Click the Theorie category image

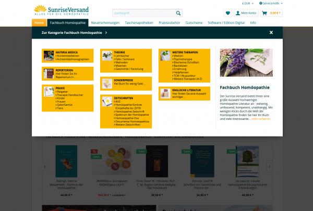coord(106,54)
